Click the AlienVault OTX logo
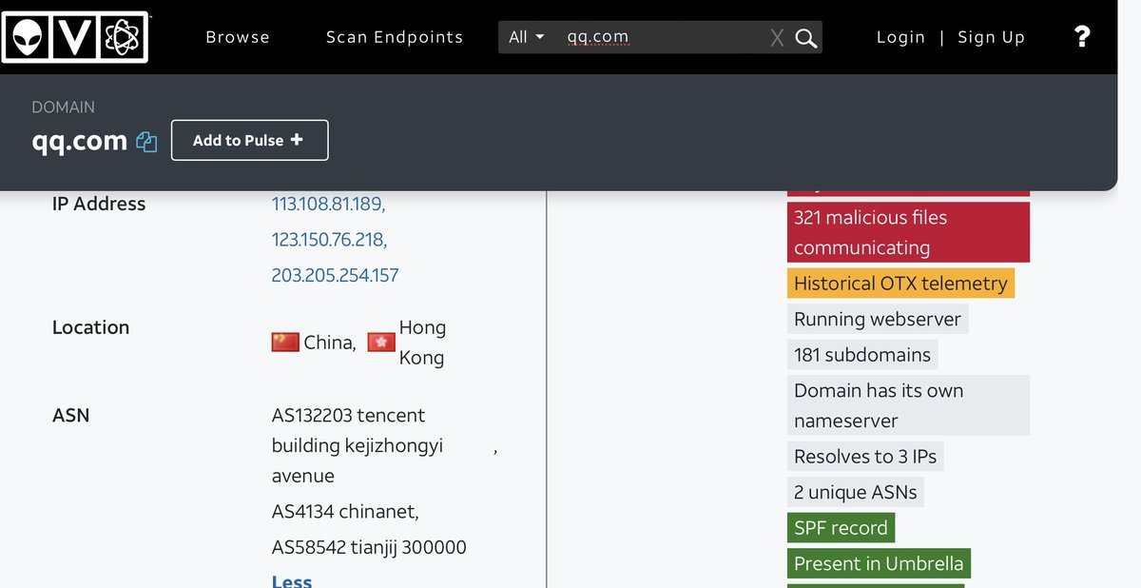 click(x=75, y=37)
